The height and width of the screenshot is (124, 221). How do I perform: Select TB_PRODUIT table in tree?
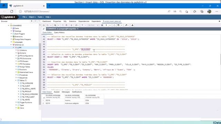tap(27, 92)
